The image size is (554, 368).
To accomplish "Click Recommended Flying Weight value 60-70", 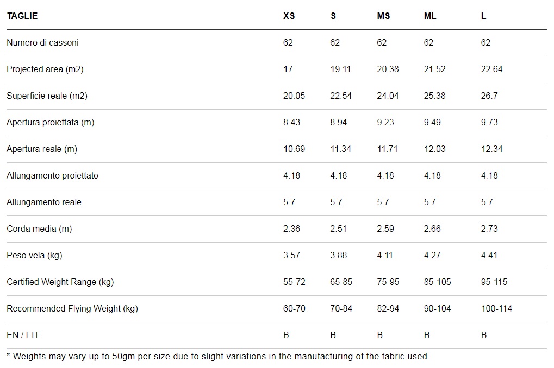I will point(294,308).
